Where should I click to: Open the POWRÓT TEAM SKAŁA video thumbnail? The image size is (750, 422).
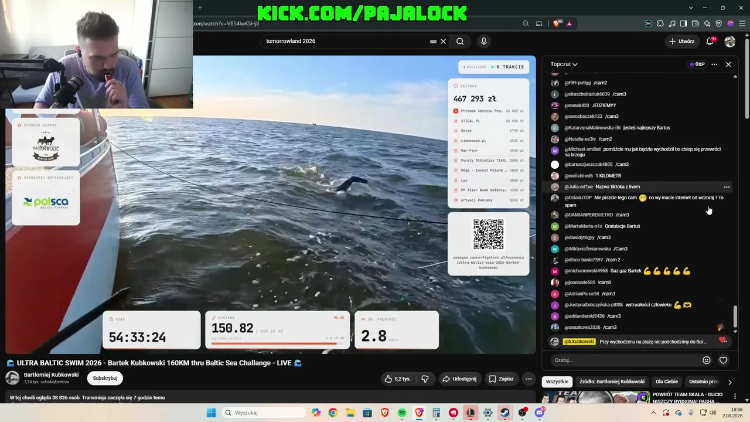pyautogui.click(x=595, y=398)
